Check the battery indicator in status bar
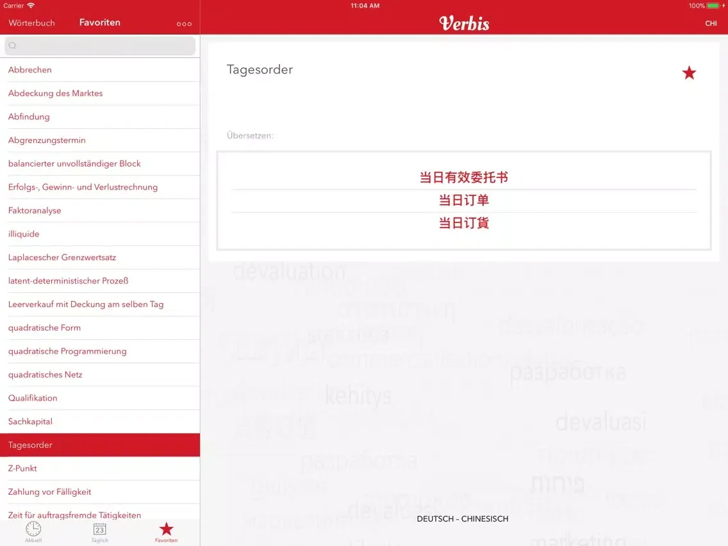The width and height of the screenshot is (728, 546). (714, 6)
